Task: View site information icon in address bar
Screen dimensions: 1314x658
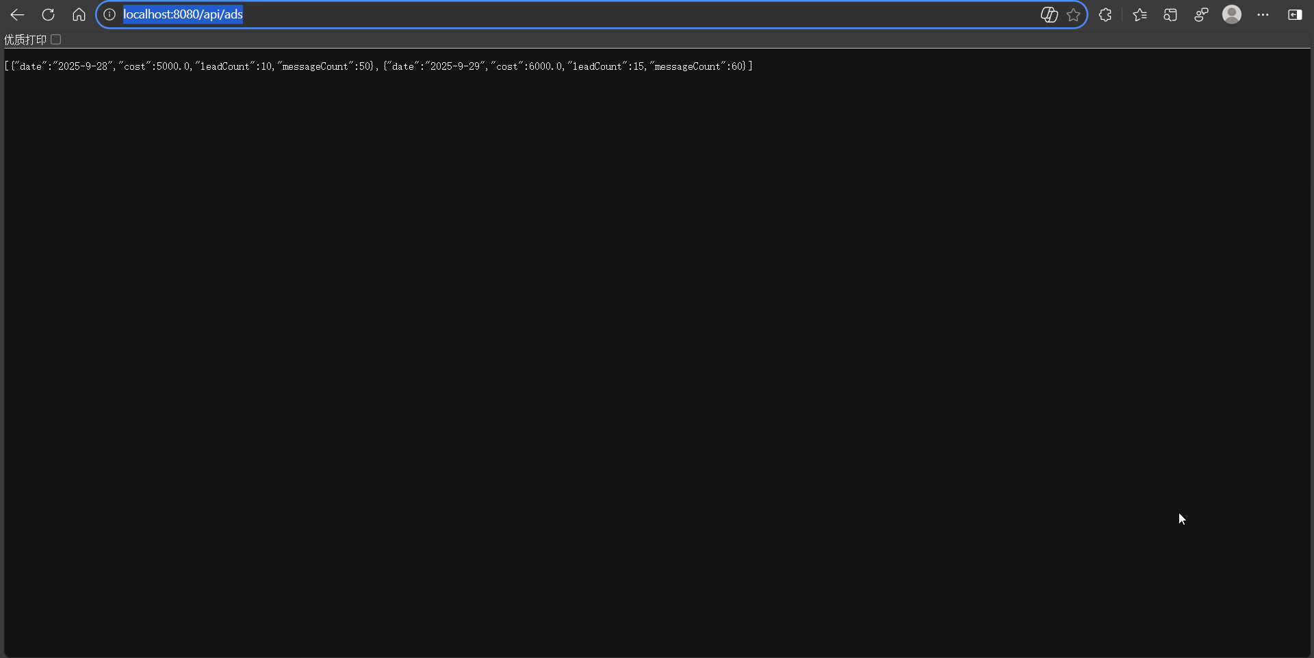Action: pyautogui.click(x=109, y=14)
